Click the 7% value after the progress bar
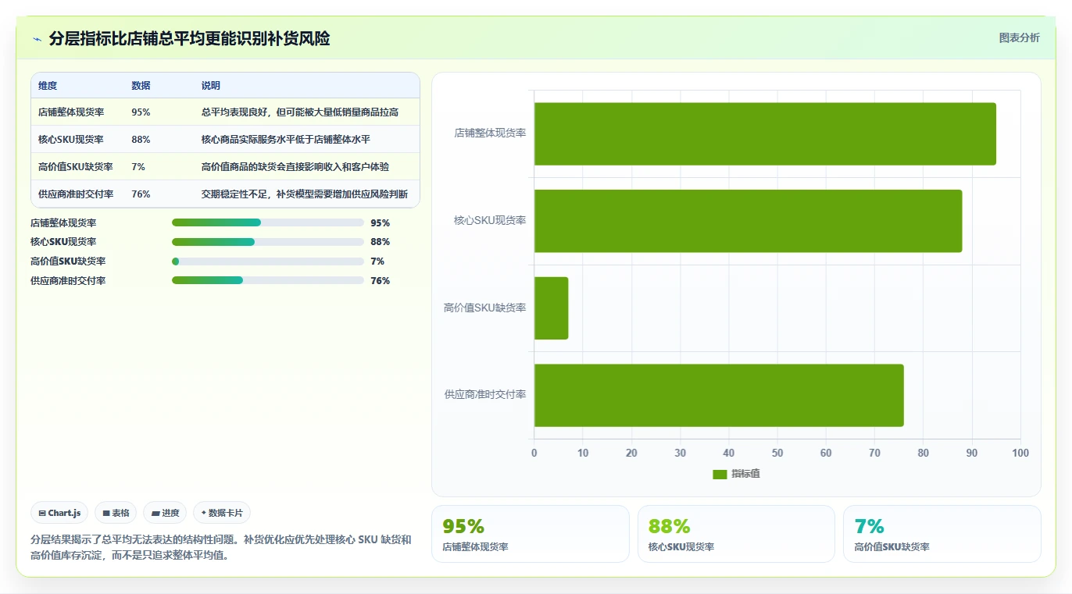 tap(378, 261)
